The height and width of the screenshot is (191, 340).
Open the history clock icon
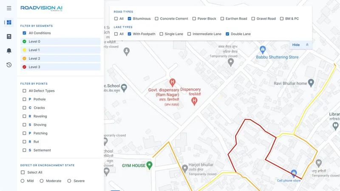pyautogui.click(x=9, y=65)
